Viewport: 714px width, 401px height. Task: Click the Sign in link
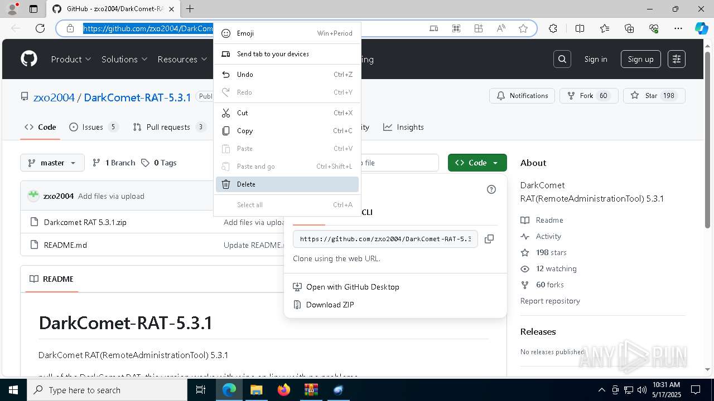pyautogui.click(x=596, y=59)
